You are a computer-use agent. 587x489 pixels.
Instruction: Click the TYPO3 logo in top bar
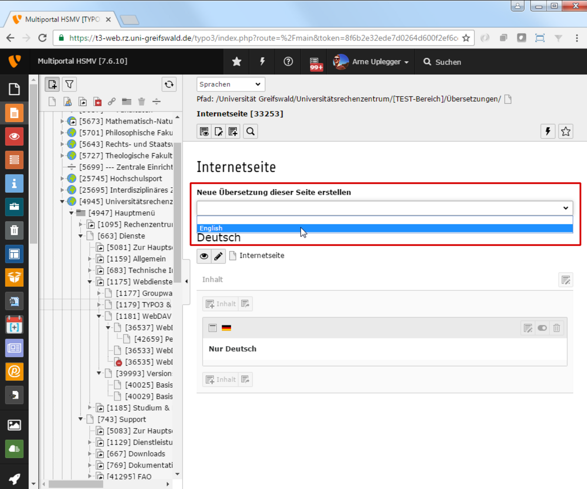[x=14, y=62]
